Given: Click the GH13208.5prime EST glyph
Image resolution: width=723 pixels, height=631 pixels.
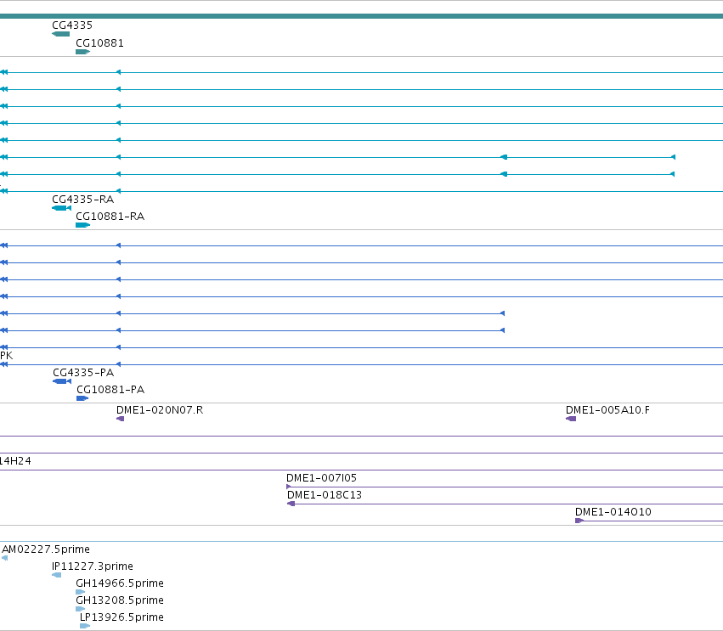Looking at the screenshot, I should coord(80,609).
